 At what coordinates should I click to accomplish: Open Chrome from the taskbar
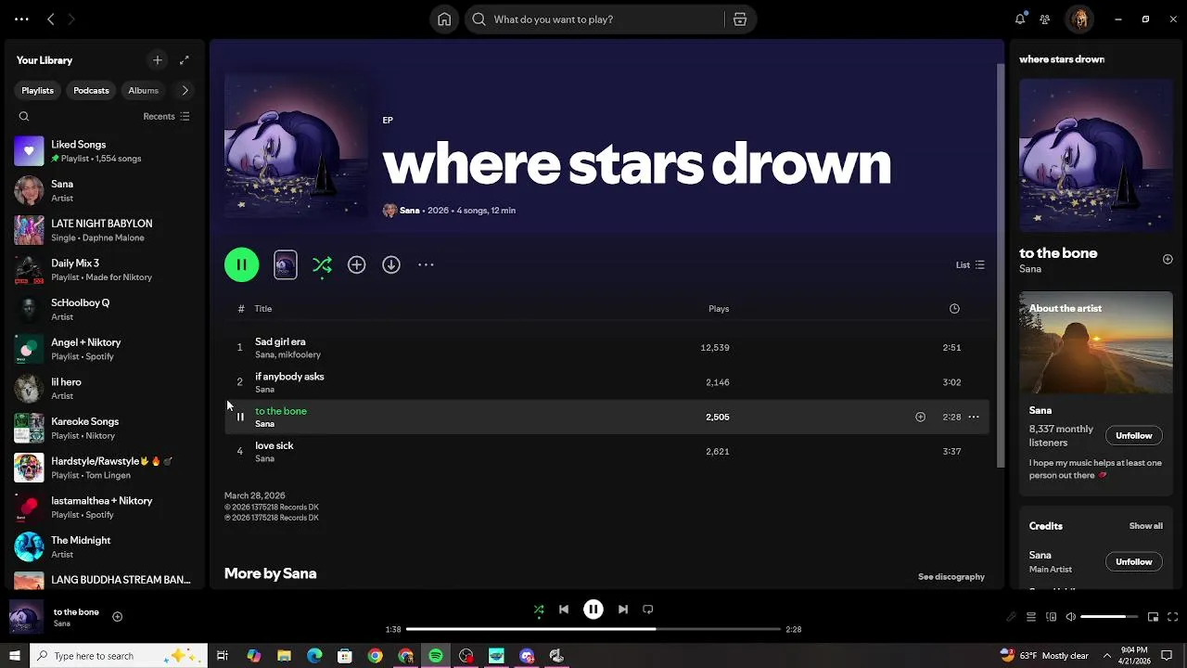pos(375,656)
